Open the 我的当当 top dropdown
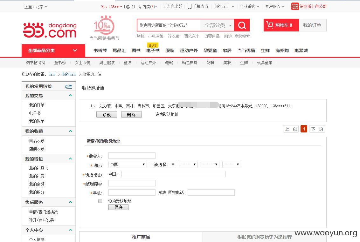The image size is (360, 242). (224, 6)
